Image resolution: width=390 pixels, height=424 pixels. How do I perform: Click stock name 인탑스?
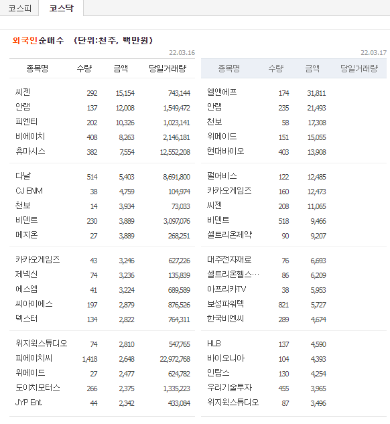218,373
